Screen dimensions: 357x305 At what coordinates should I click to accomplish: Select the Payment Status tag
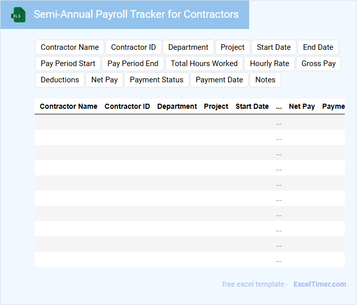click(x=157, y=80)
